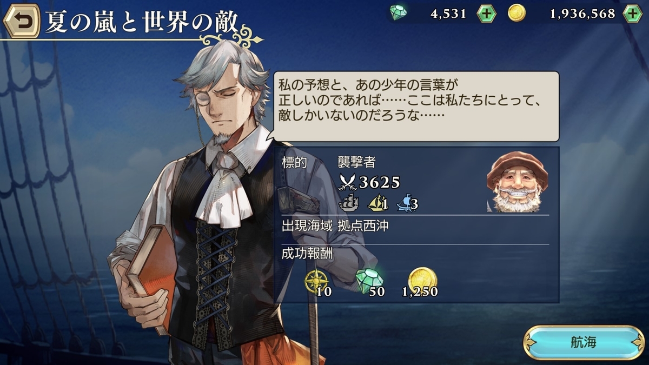The image size is (649, 365).
Task: Tap the gold coin currency icon at top
Action: click(516, 14)
